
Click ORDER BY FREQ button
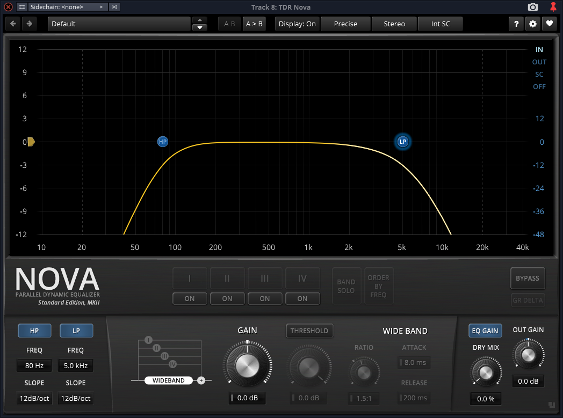point(378,286)
